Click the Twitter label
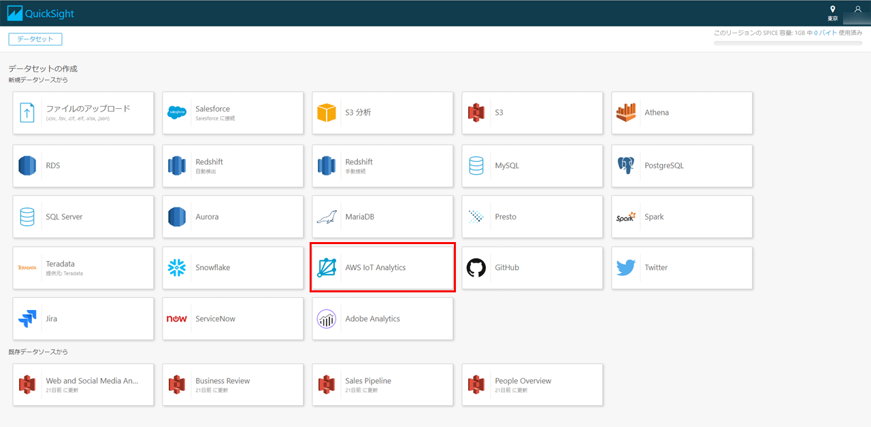The width and height of the screenshot is (871, 427). (x=656, y=268)
